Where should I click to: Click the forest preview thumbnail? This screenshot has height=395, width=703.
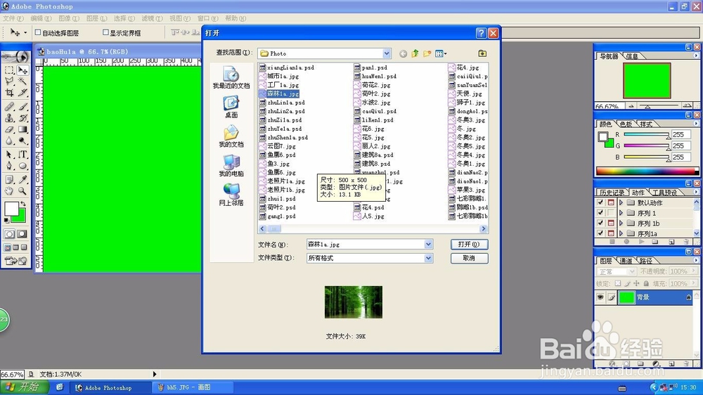point(354,302)
